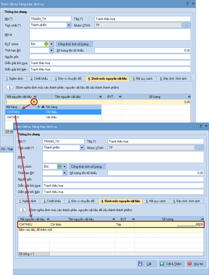Click pin icon on ĐVT column header in upper grid

click(120, 97)
